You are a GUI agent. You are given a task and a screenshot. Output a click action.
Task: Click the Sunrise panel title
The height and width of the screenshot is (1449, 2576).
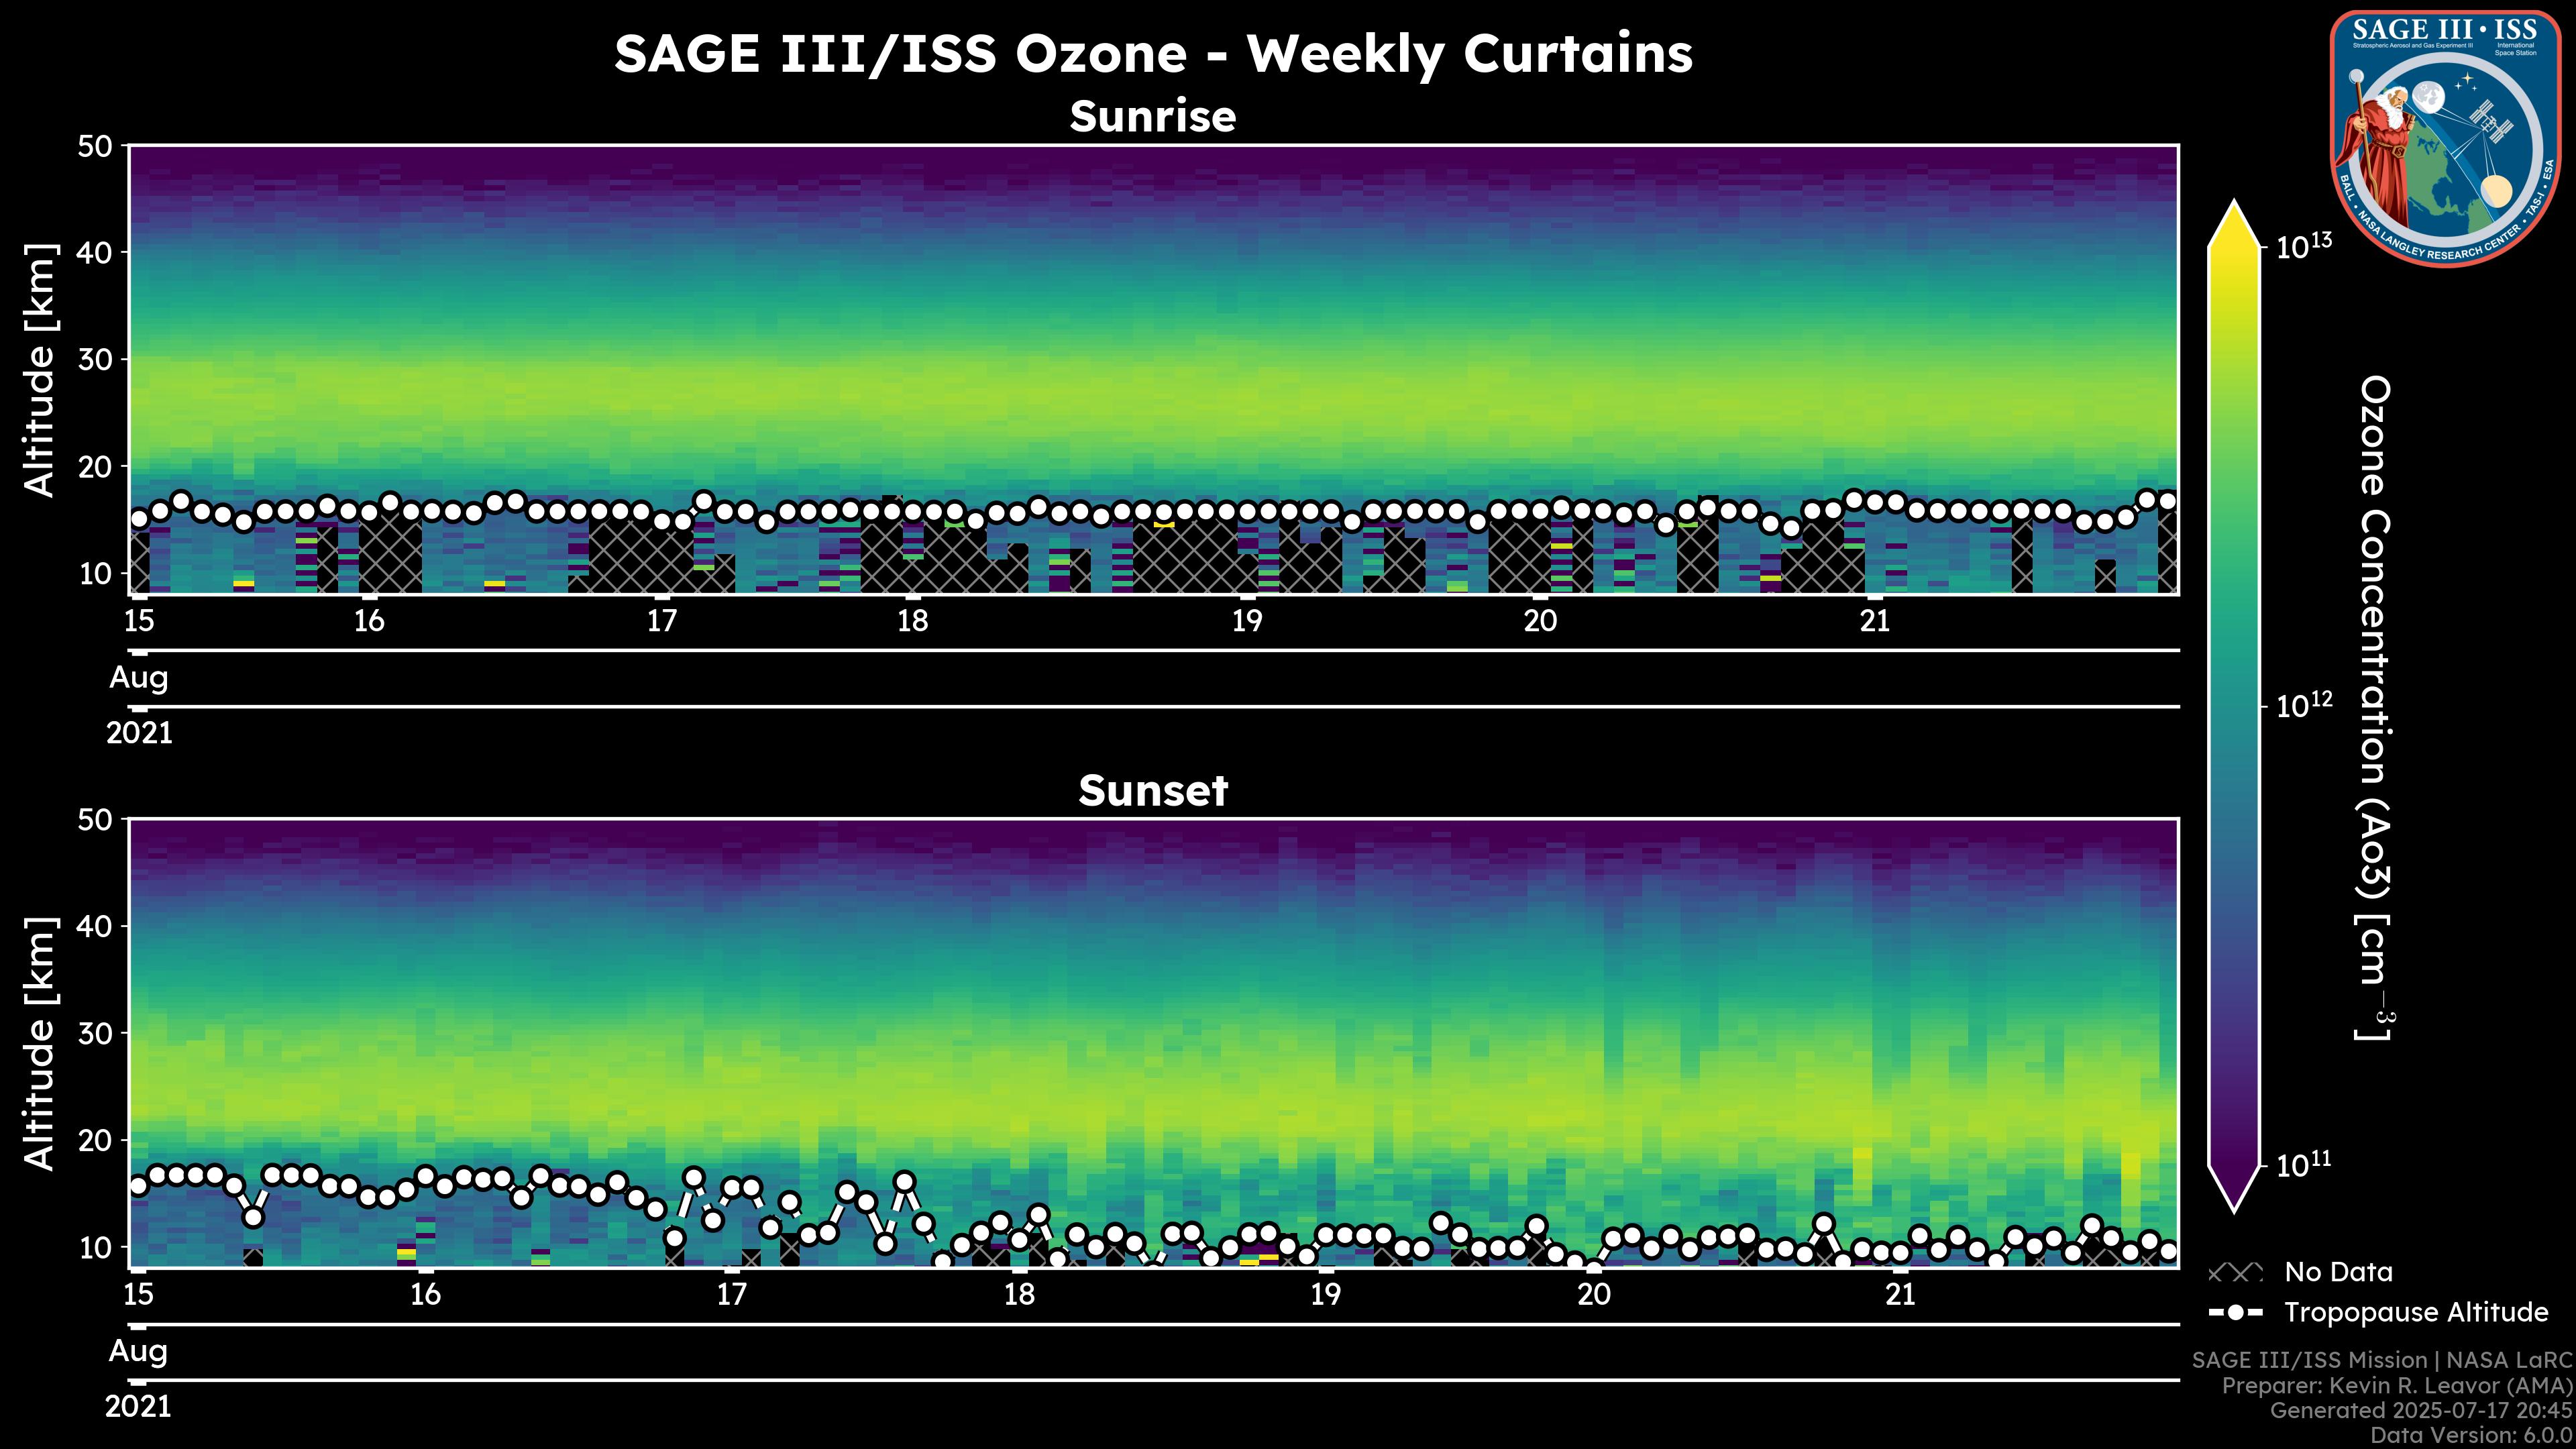(x=1152, y=117)
